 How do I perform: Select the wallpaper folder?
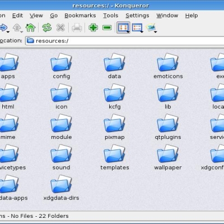pyautogui.click(x=167, y=157)
